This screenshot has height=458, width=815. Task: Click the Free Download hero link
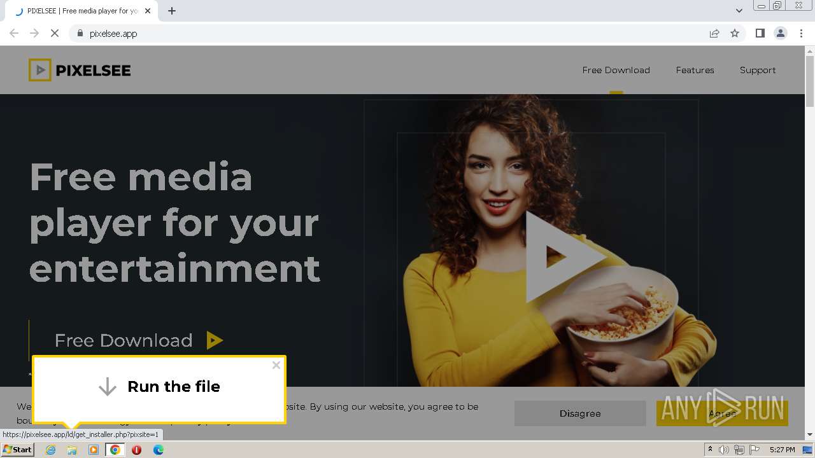coord(124,340)
